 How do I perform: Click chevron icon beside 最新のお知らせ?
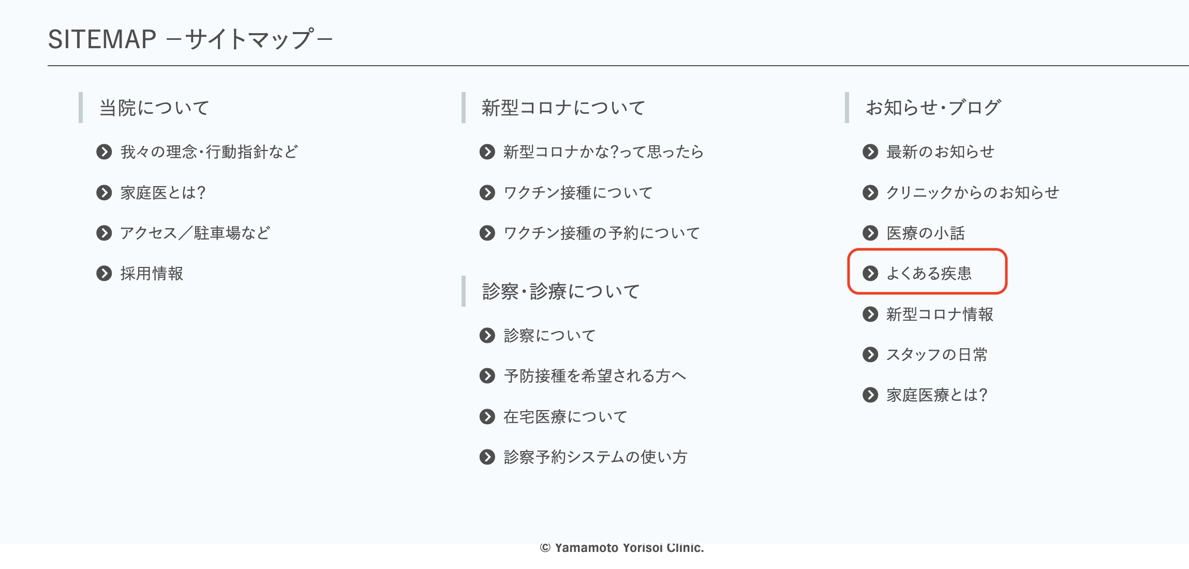[870, 152]
